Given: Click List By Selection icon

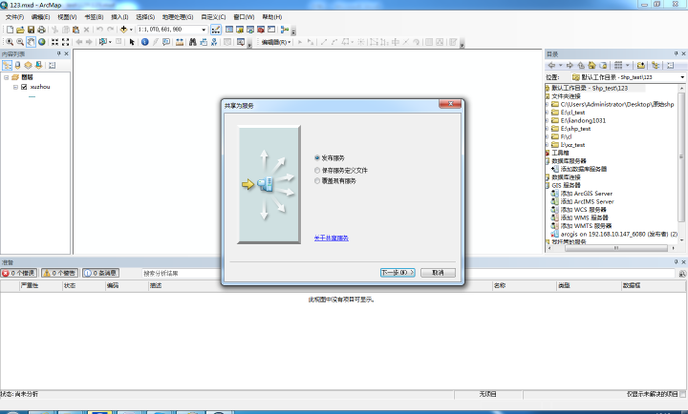Looking at the screenshot, I should (38, 65).
